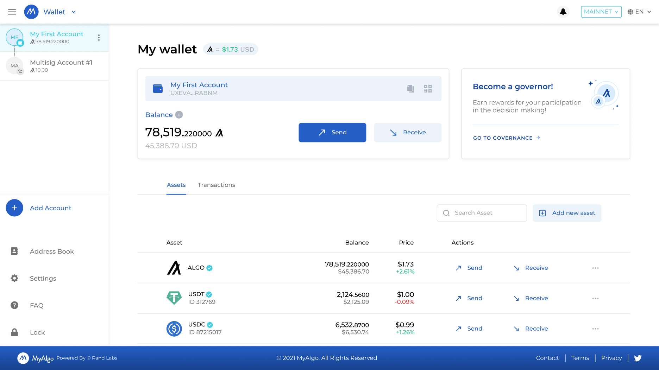Click the main Receive button

(408, 133)
